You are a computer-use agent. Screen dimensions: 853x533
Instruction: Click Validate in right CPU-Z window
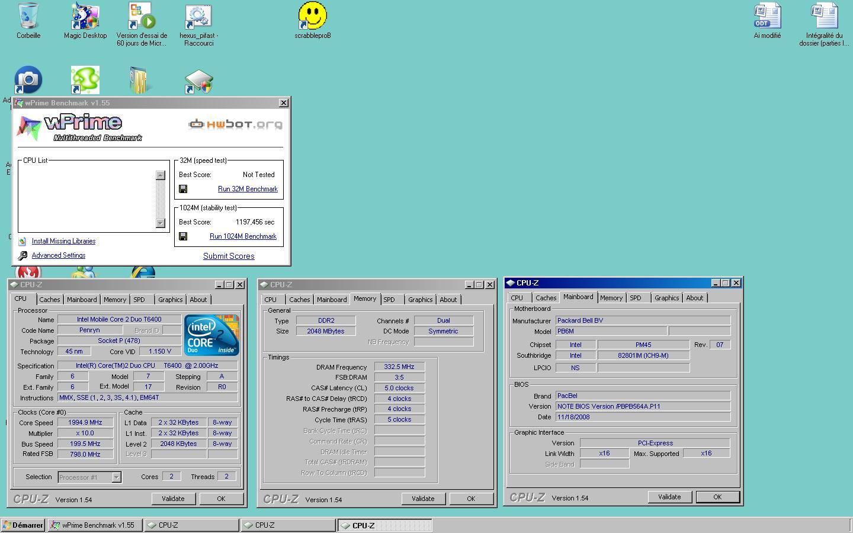(669, 497)
